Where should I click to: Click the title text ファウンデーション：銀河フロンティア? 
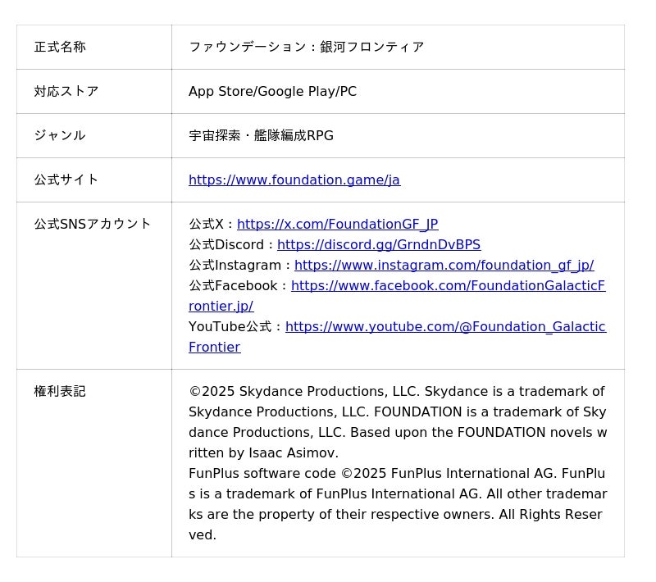tap(306, 48)
